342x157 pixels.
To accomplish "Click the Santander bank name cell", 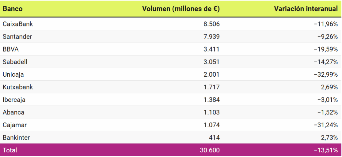I will pyautogui.click(x=17, y=36).
